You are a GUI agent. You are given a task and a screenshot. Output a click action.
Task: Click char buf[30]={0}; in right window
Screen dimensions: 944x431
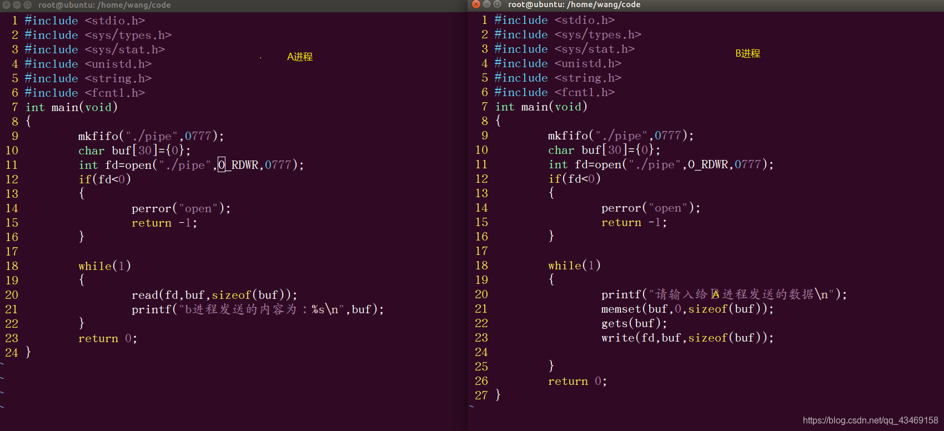(x=605, y=150)
